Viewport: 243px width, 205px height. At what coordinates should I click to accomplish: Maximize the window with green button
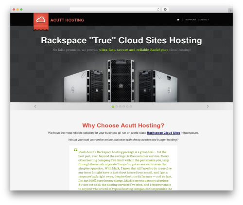coord(21,9)
